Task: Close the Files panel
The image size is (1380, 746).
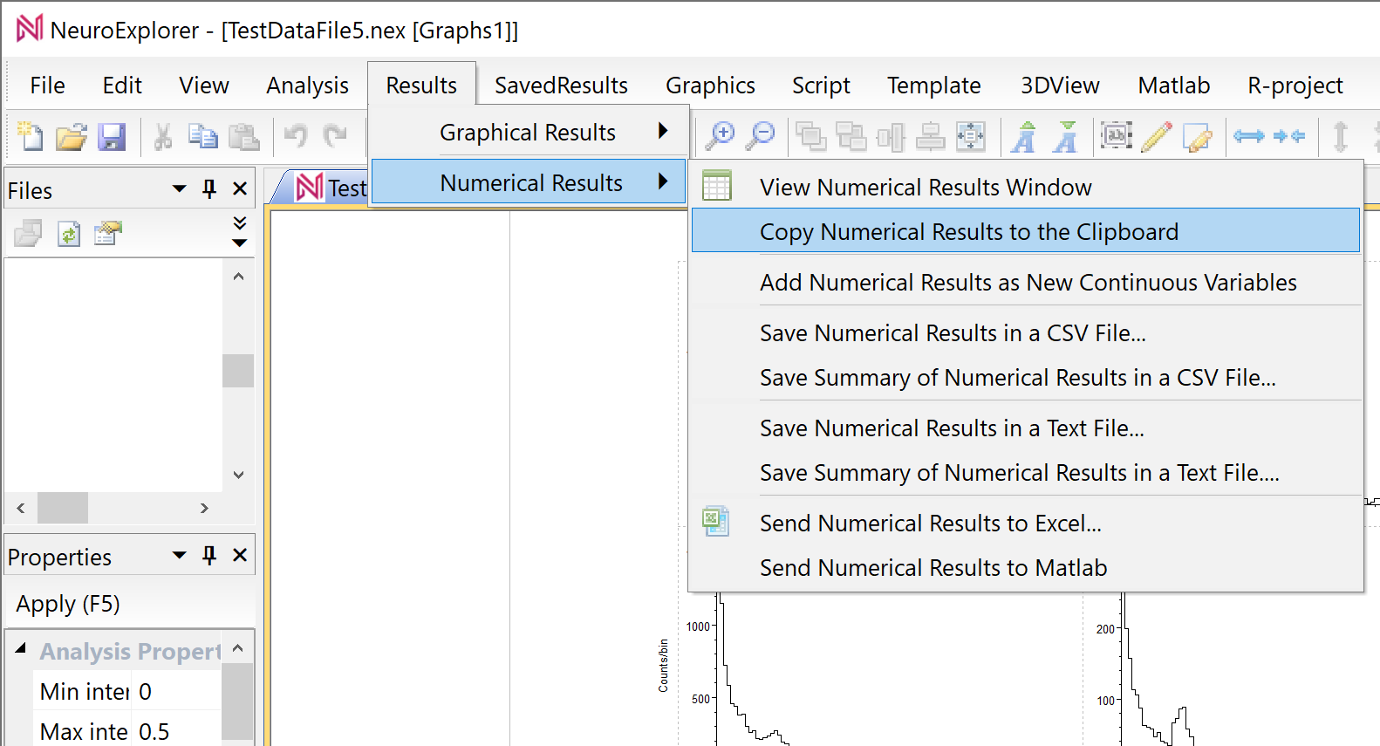Action: pos(241,188)
